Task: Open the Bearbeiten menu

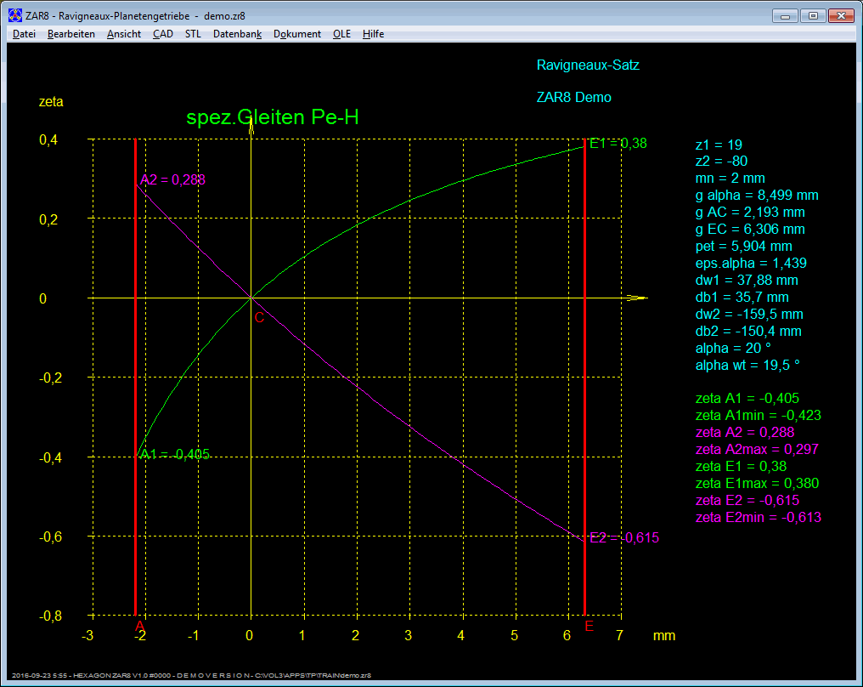Action: coord(71,34)
